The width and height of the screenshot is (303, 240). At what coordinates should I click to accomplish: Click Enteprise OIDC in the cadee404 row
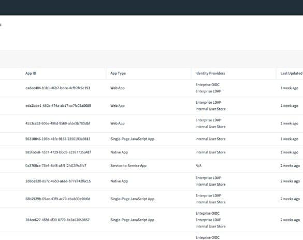(208, 84)
